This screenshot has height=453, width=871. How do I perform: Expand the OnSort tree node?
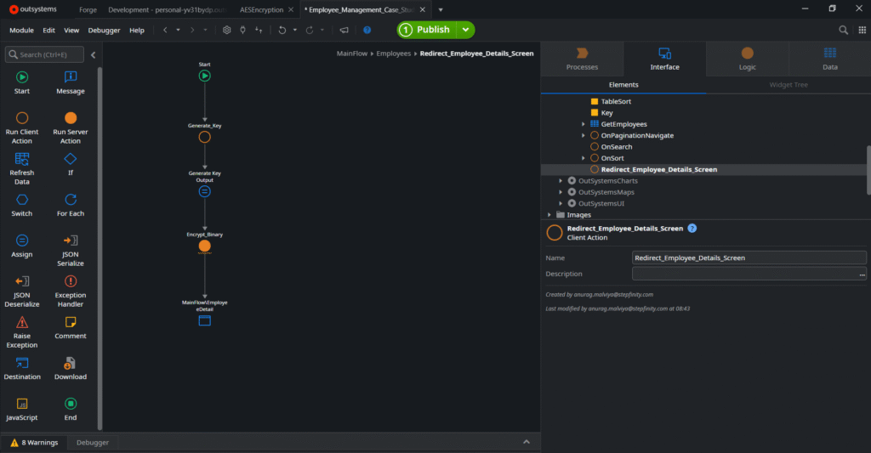[584, 158]
